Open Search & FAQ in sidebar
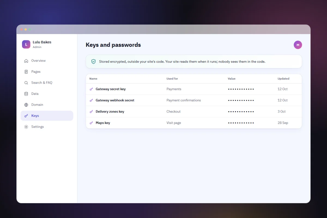 pyautogui.click(x=47, y=83)
